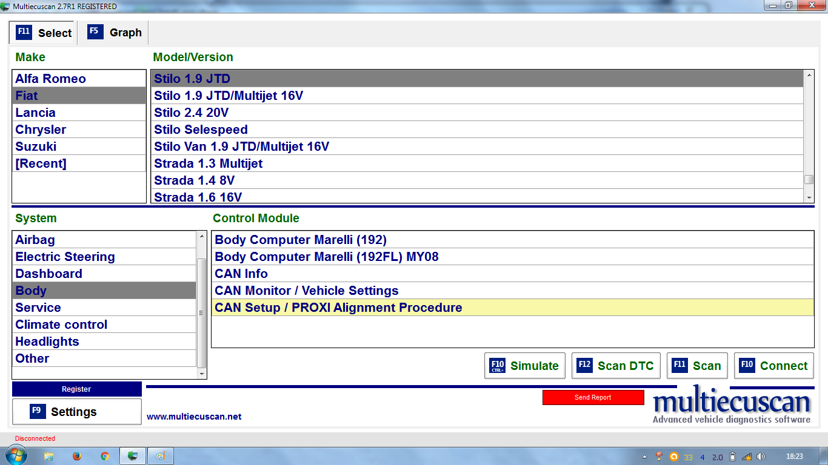Select model Strada 1.3 Multijet
This screenshot has width=828, height=465.
point(478,163)
